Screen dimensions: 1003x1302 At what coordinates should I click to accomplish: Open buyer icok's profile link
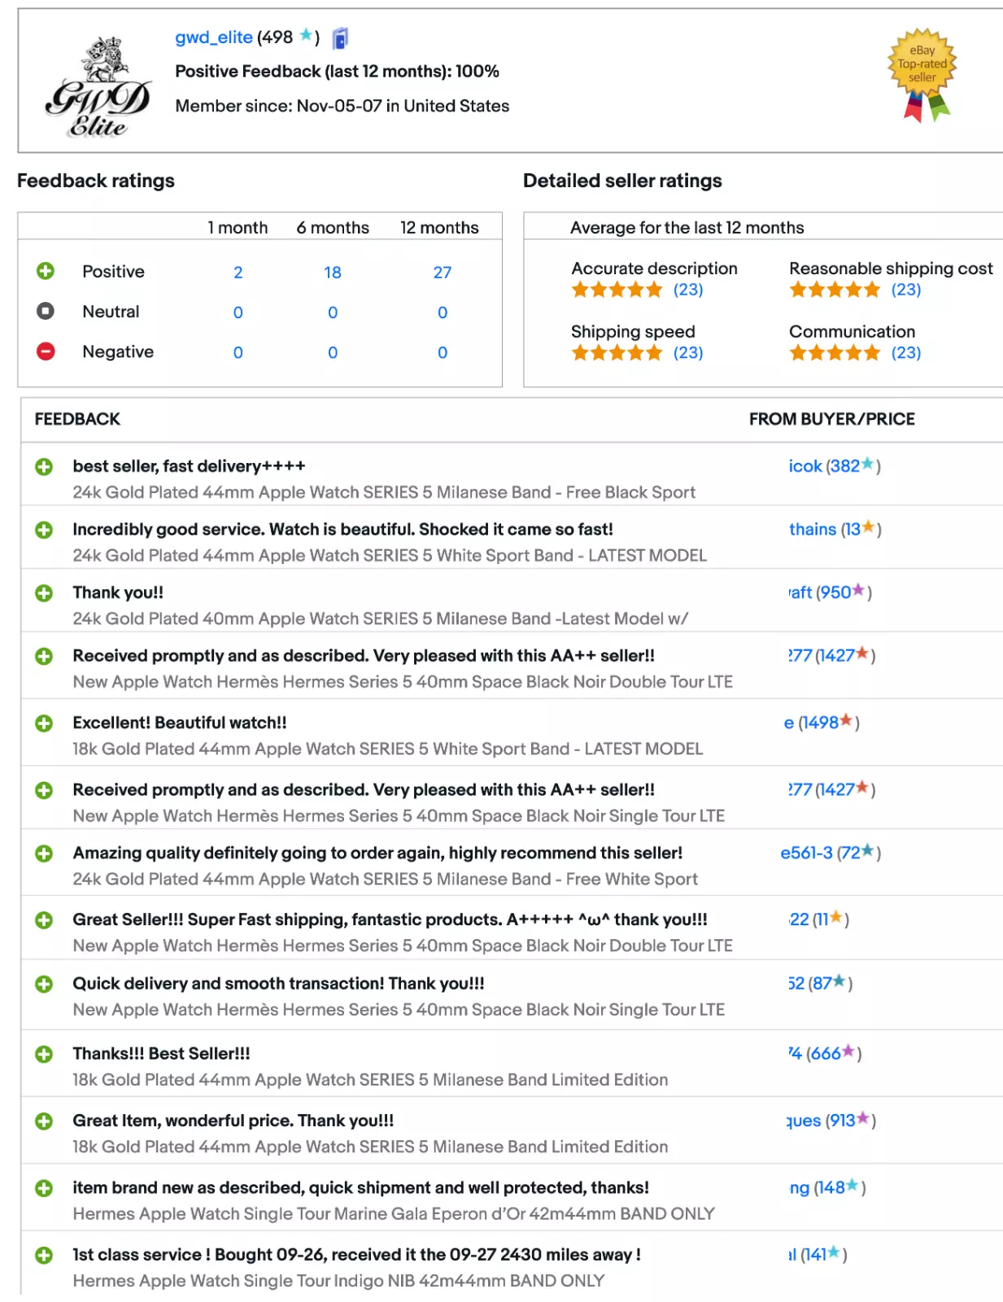(x=805, y=466)
